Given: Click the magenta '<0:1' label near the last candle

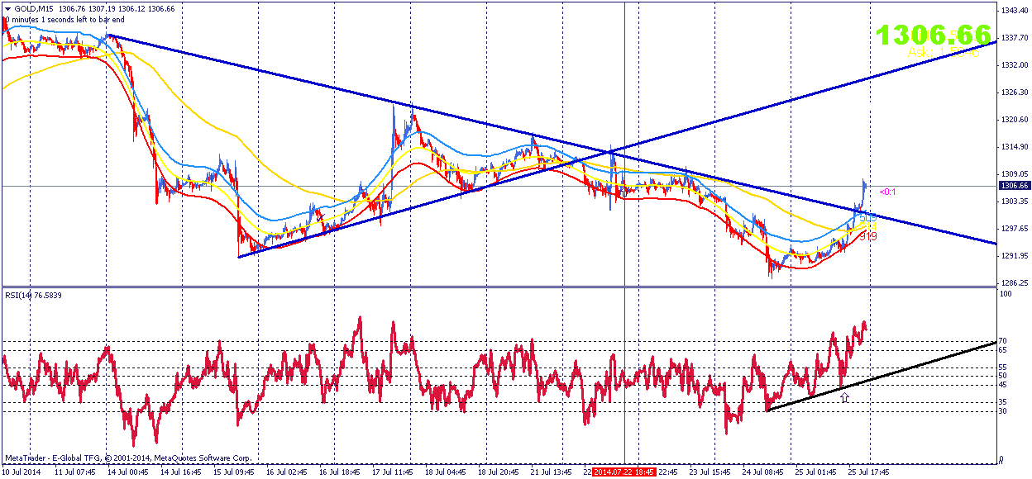Looking at the screenshot, I should point(887,192).
